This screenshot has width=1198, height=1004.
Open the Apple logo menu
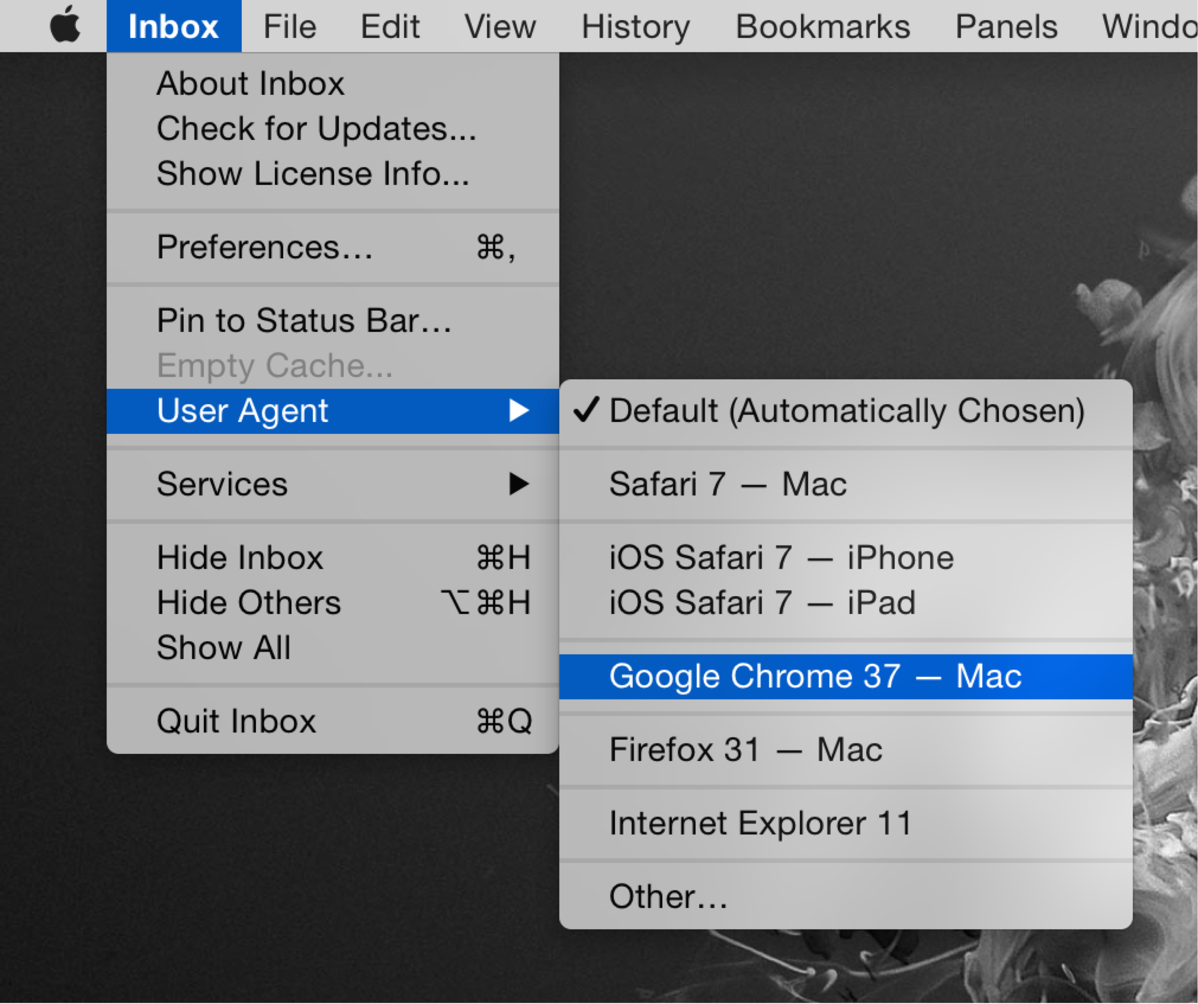point(65,25)
